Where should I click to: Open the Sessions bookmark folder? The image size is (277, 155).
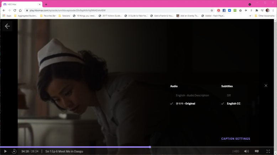(64, 16)
